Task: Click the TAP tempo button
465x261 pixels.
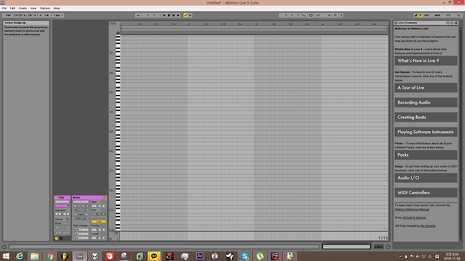Action: click(8, 15)
